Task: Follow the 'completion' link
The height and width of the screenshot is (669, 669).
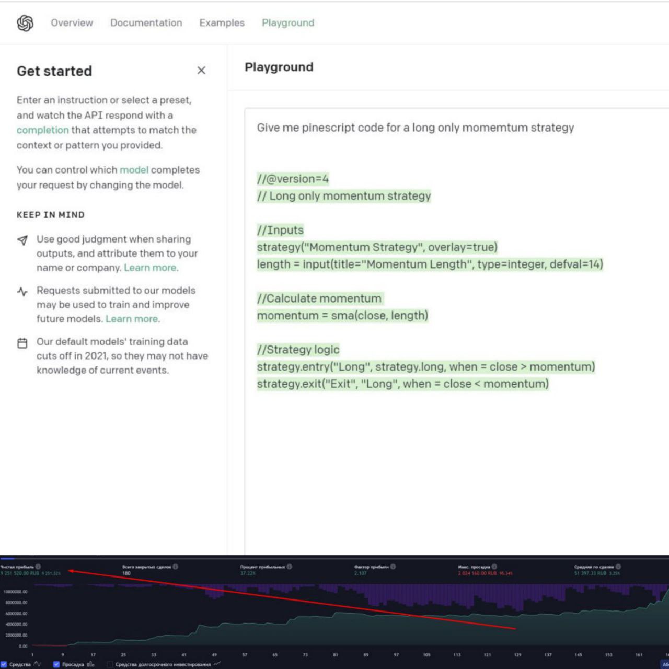Action: coord(43,130)
